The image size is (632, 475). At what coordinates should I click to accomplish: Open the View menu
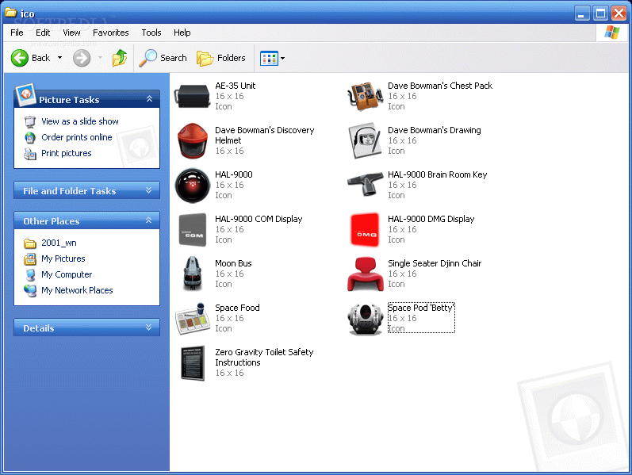click(71, 33)
